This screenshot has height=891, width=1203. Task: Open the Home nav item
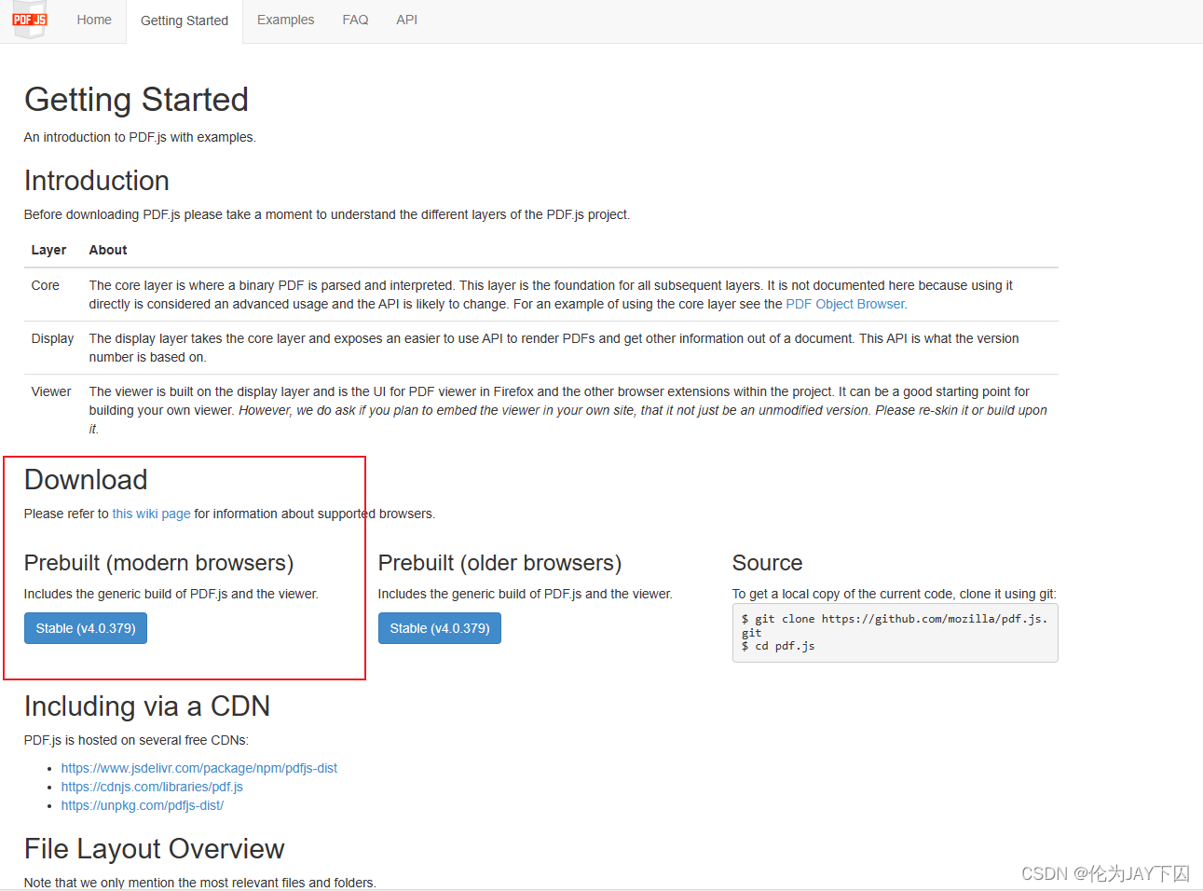pos(94,20)
